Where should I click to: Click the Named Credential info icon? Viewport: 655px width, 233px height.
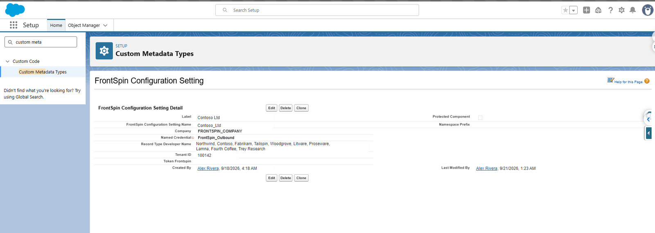[193, 138]
